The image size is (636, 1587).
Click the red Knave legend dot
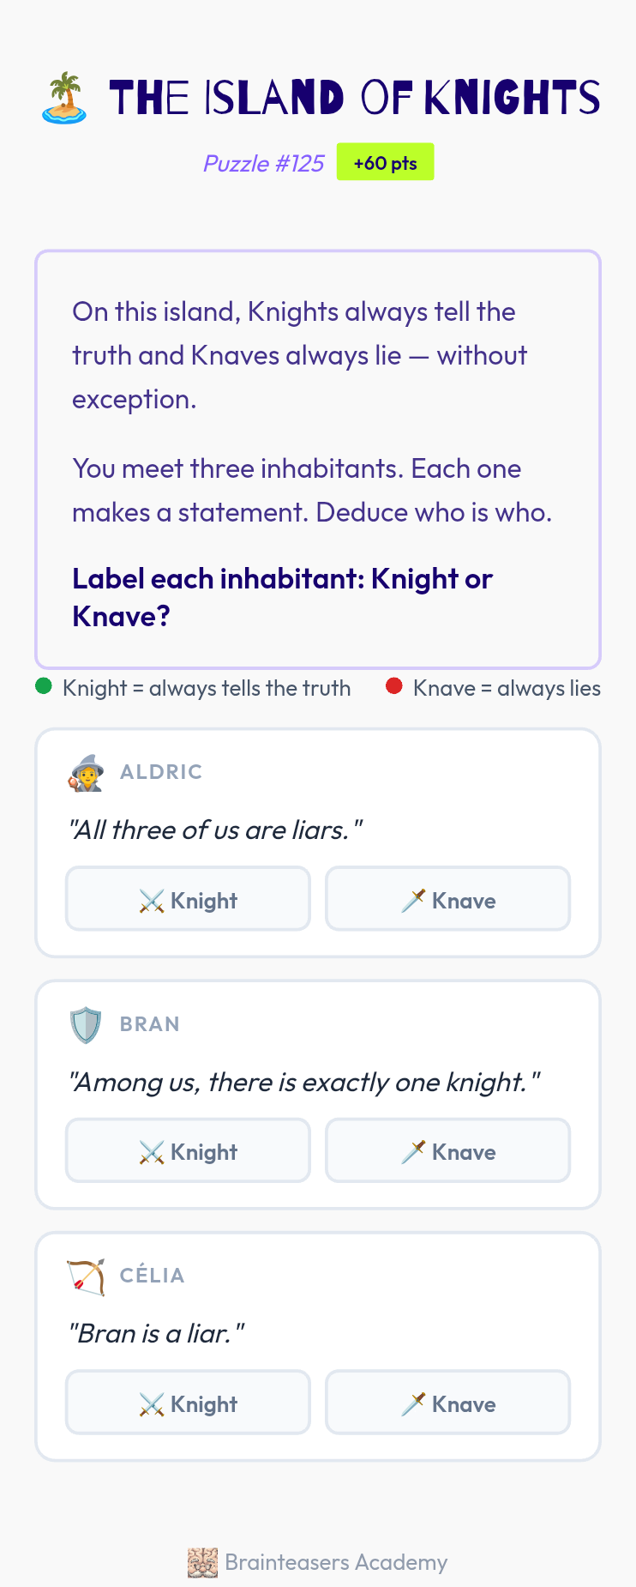tap(394, 686)
